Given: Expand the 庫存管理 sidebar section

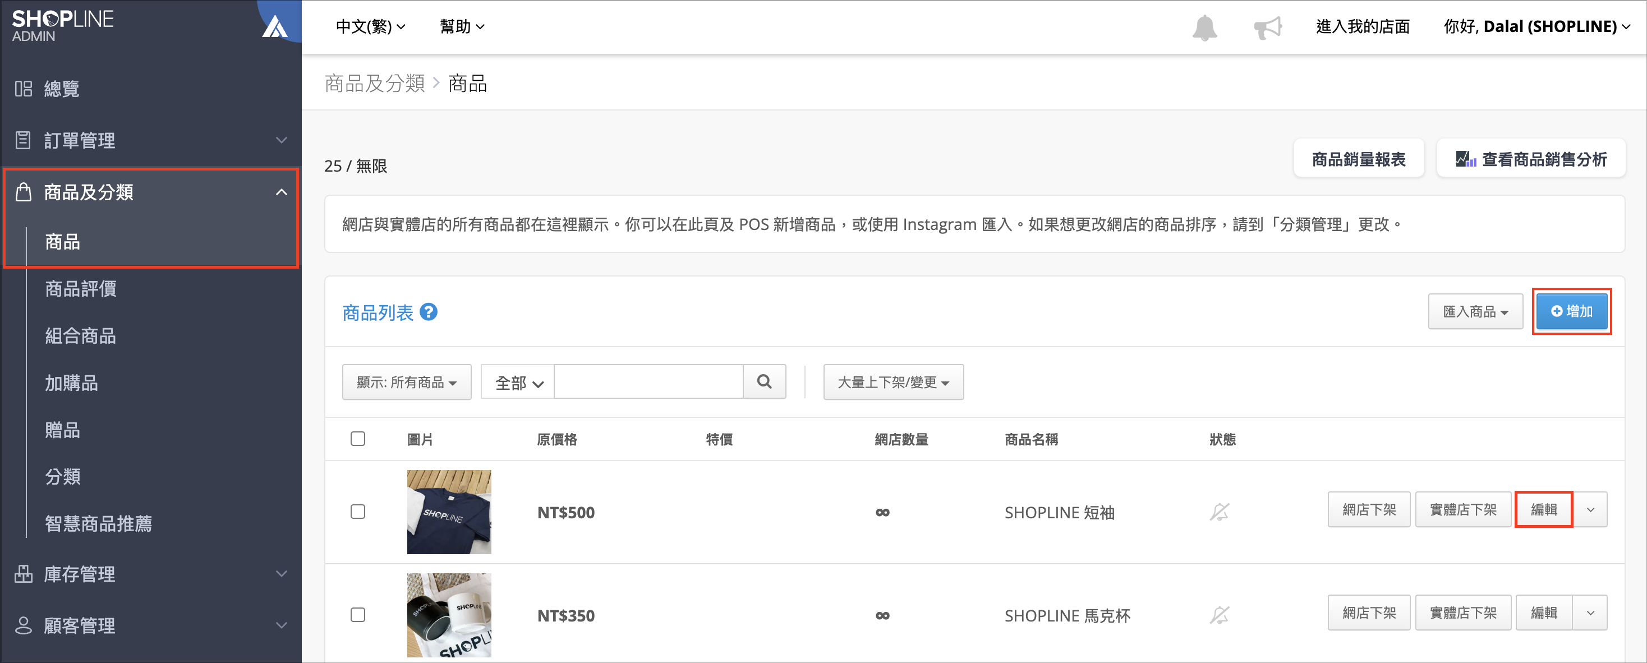Looking at the screenshot, I should pos(281,573).
